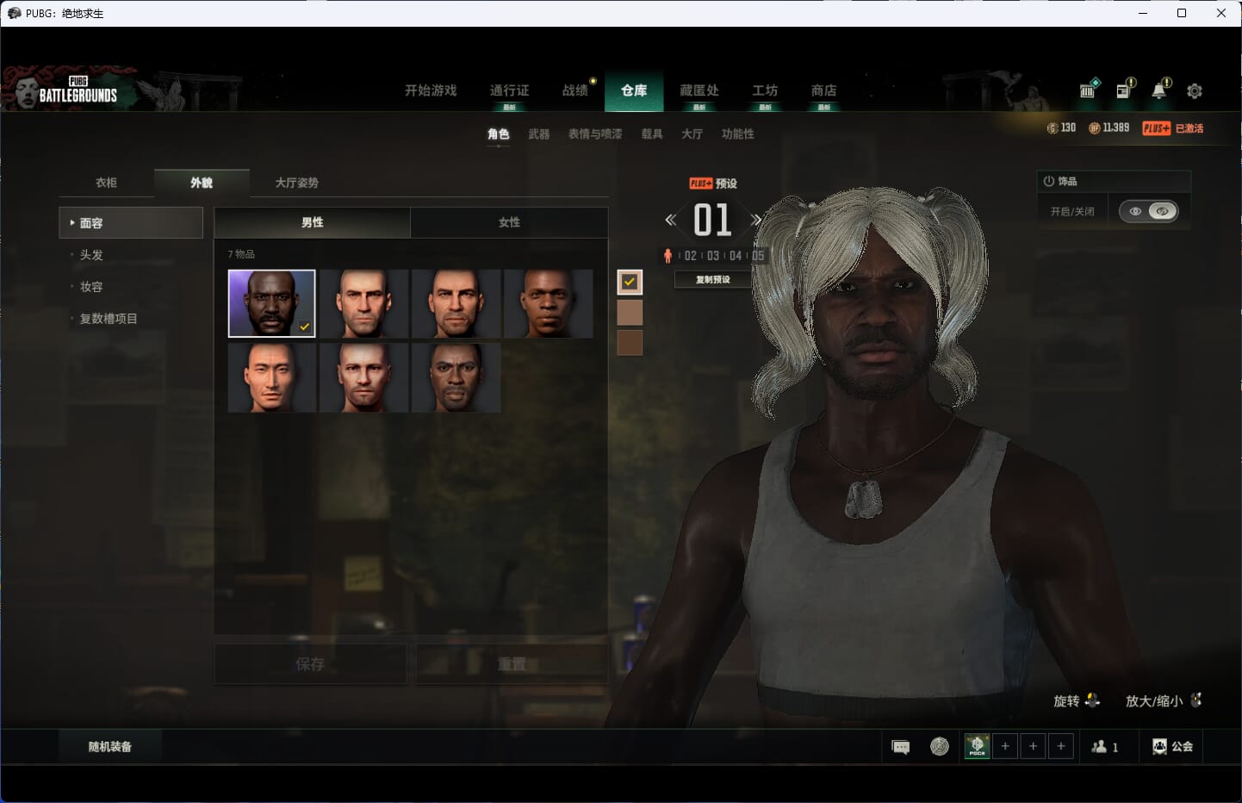
Task: Click the G-Coin balance showing 130
Action: [x=1061, y=128]
